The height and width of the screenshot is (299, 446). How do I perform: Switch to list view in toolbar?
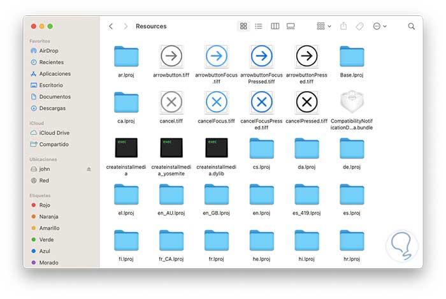click(x=259, y=26)
